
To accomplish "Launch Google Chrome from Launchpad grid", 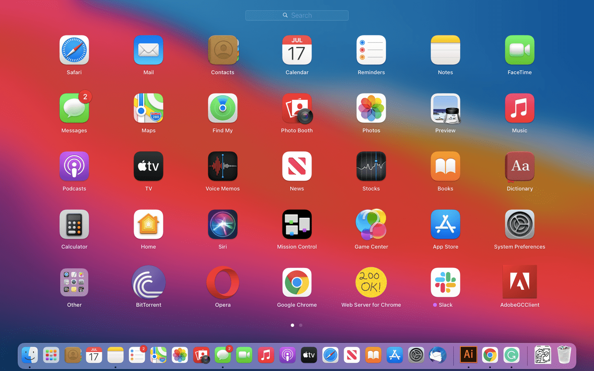I will pyautogui.click(x=297, y=282).
